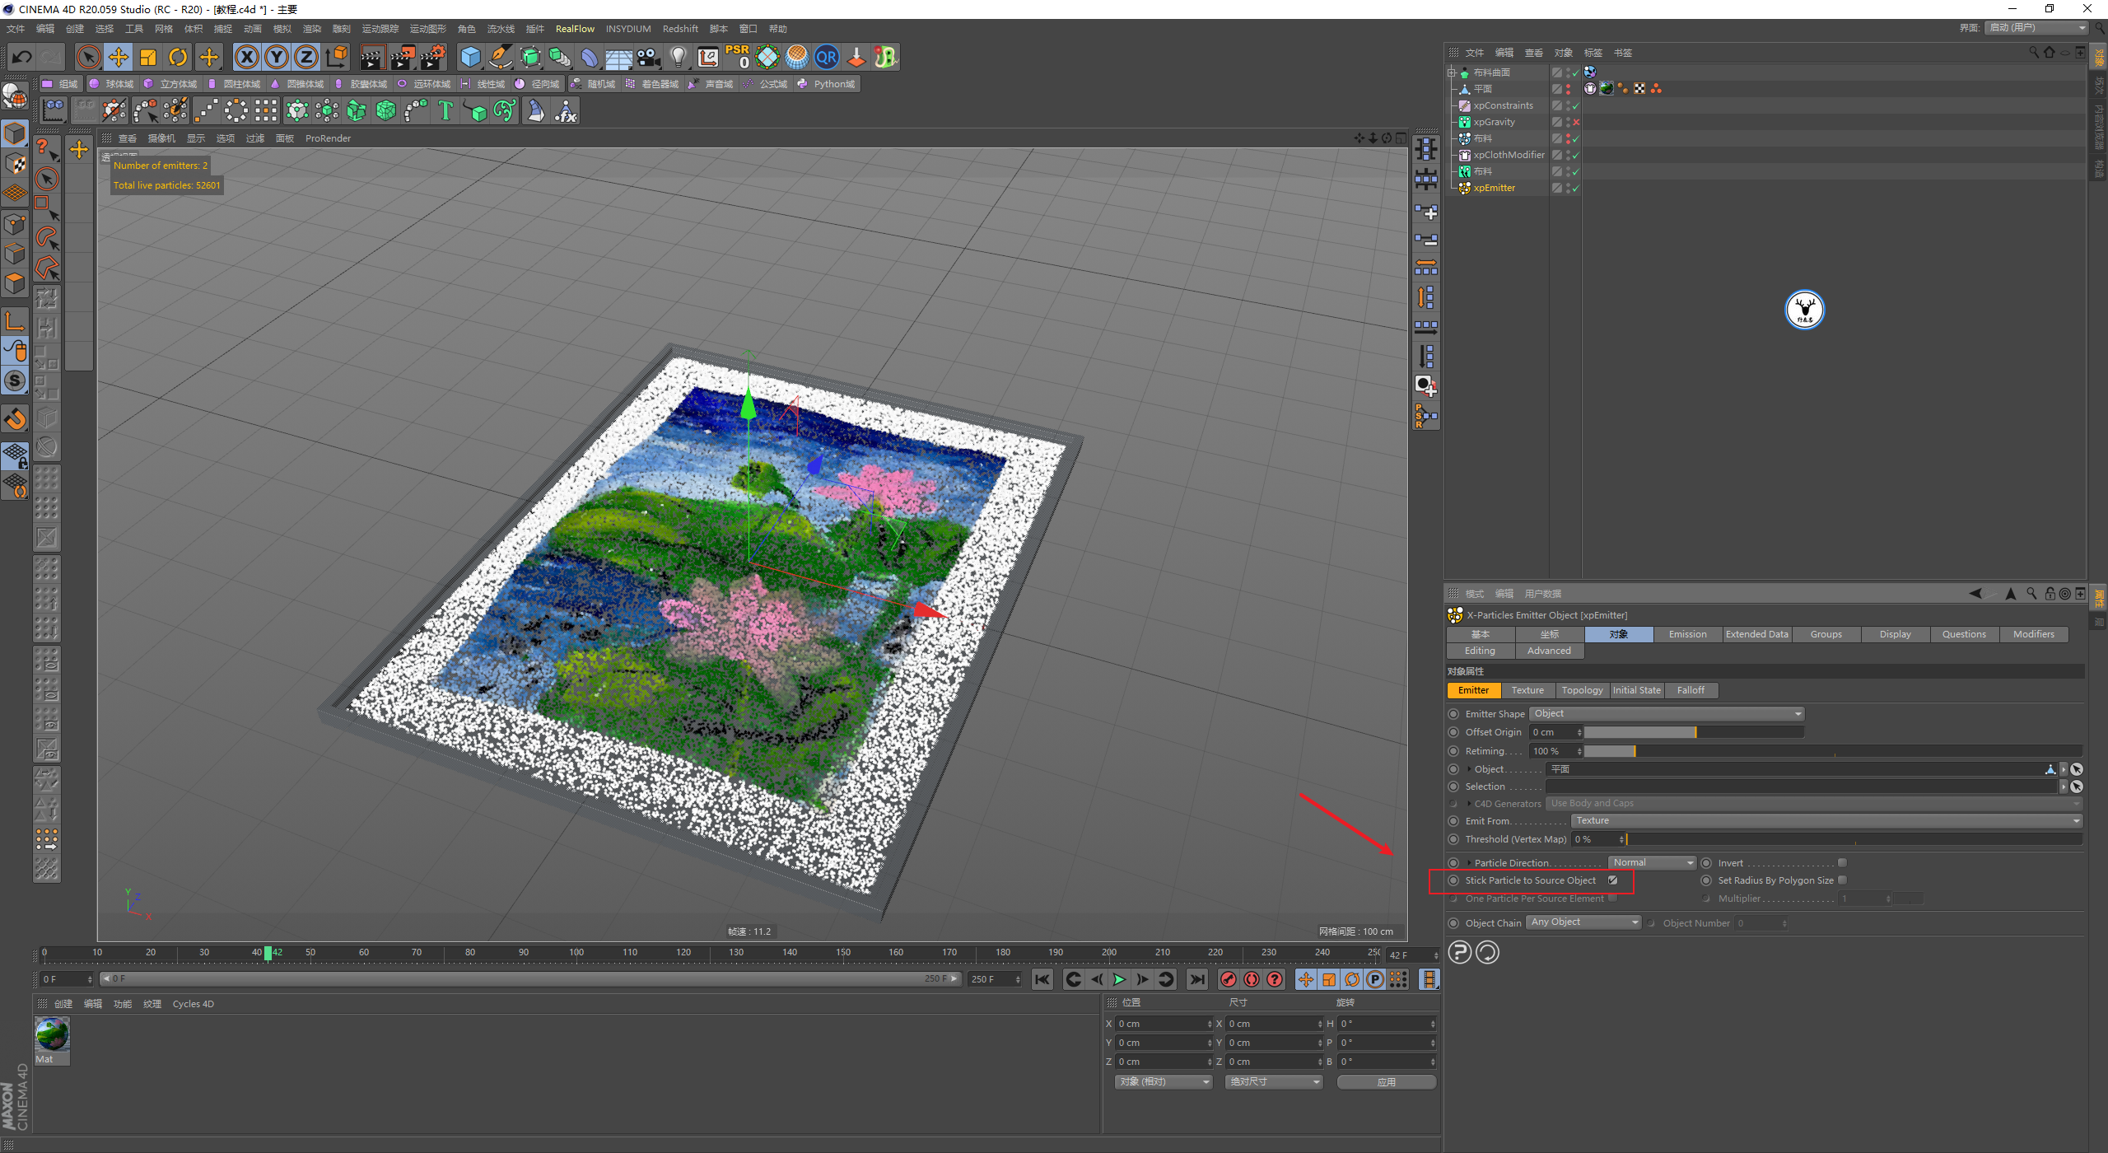Open the Object Chain Any Object dropdown

[1583, 922]
